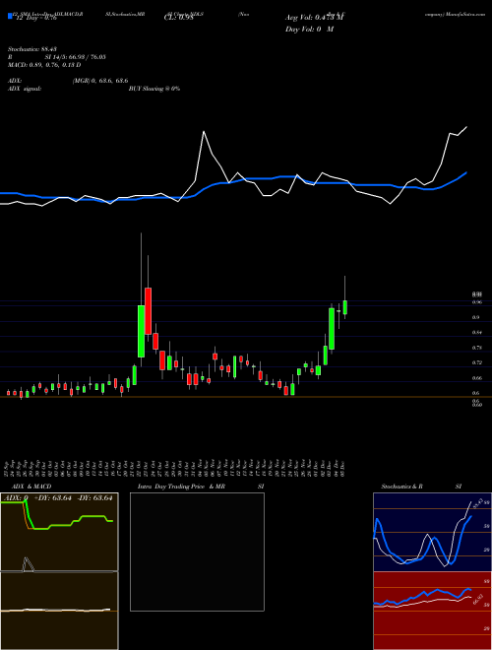Click the 'Avg Vol: 0.473 M' text
Screen dimensions: 492x650
[x=315, y=18]
